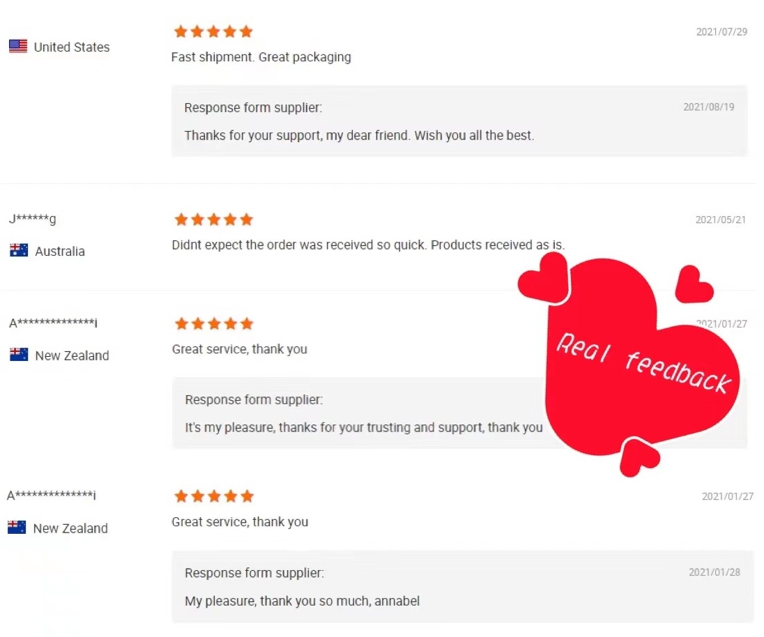764x637 pixels.
Task: Click the star rating on the Australia review
Action: pos(213,220)
